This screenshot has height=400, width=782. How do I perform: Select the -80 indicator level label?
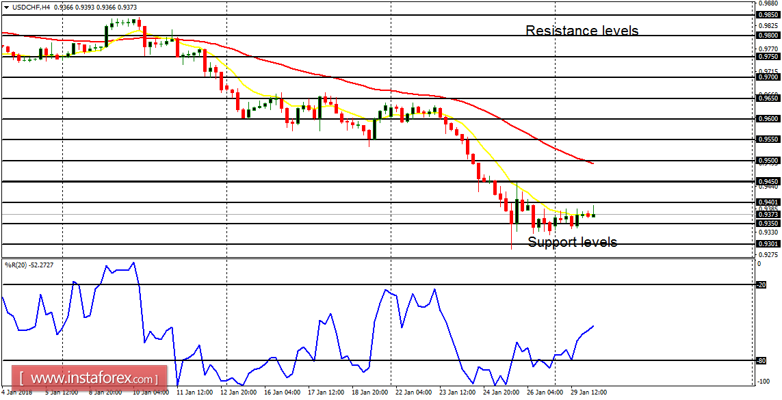[761, 360]
